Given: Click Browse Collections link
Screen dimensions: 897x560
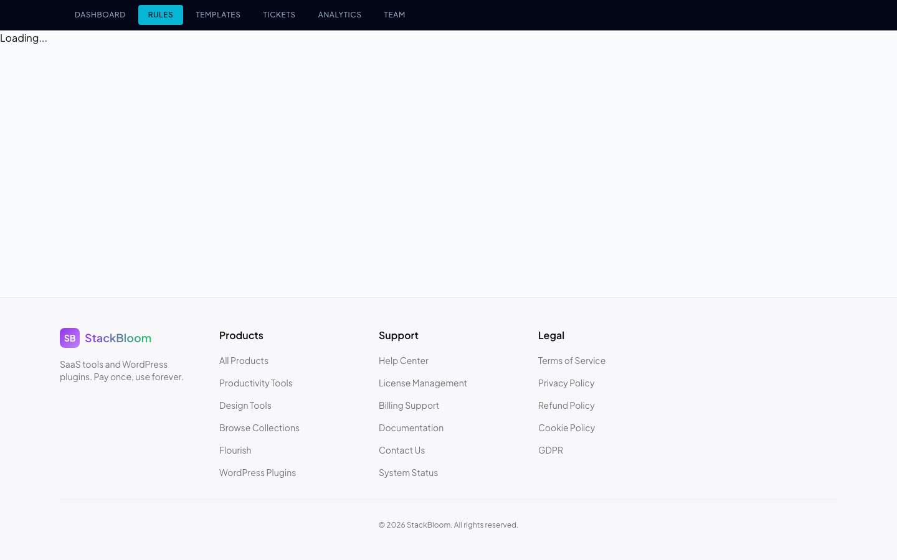Looking at the screenshot, I should coord(259,427).
